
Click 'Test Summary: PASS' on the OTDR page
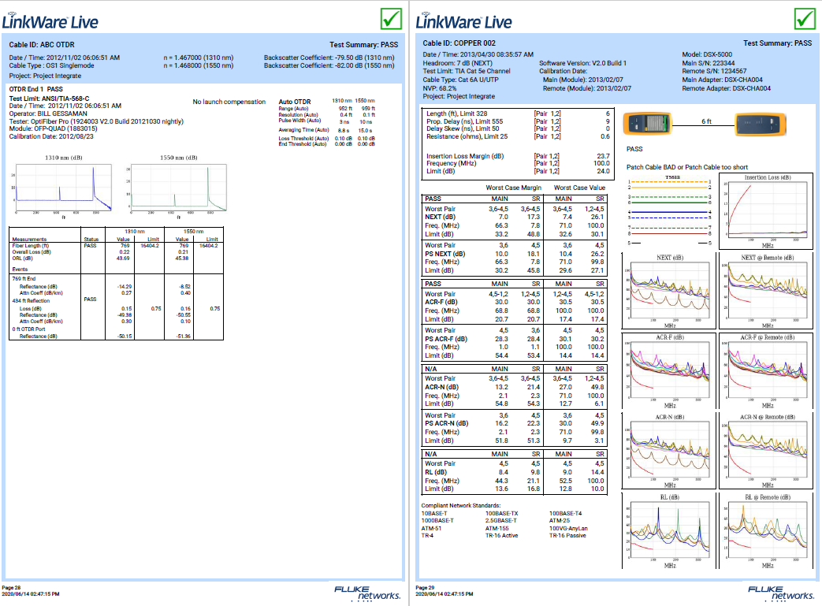[x=364, y=45]
